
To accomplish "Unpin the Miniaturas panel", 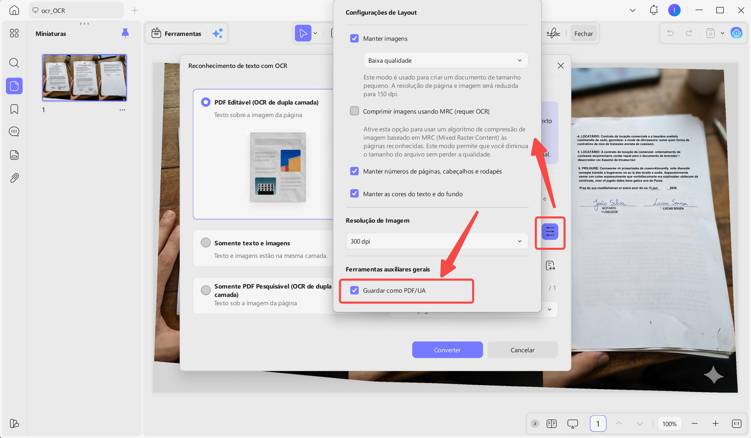I will pyautogui.click(x=125, y=33).
